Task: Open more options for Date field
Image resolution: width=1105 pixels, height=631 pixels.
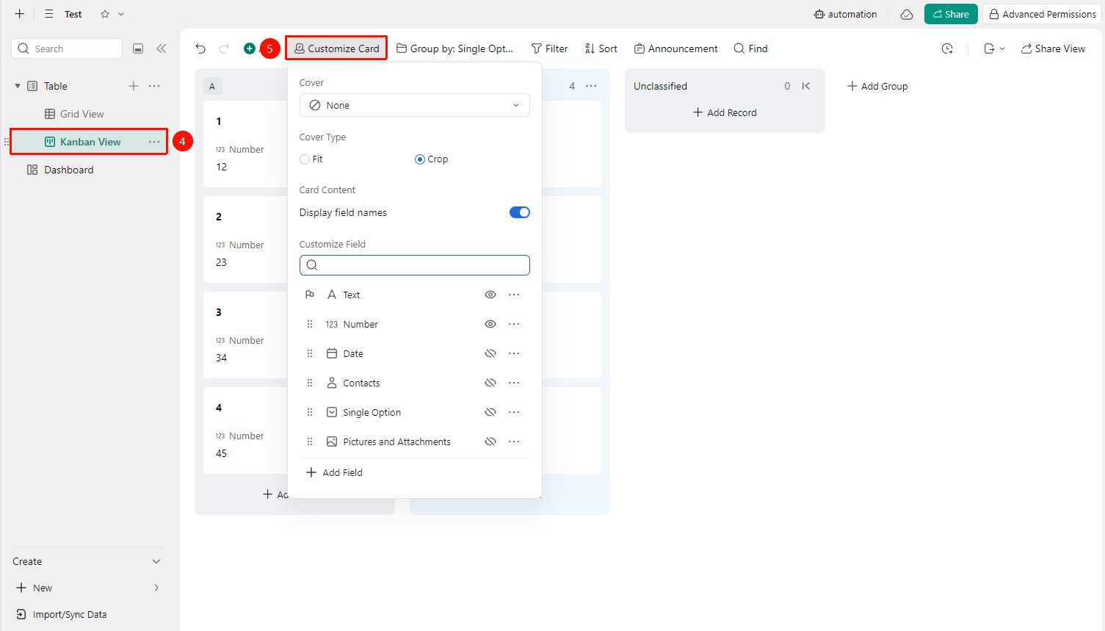Action: tap(514, 353)
